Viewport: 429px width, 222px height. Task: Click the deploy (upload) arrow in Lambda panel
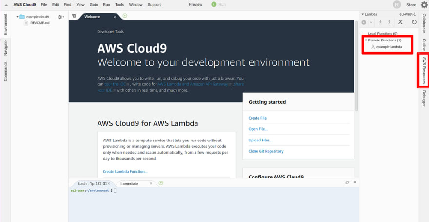pyautogui.click(x=389, y=22)
